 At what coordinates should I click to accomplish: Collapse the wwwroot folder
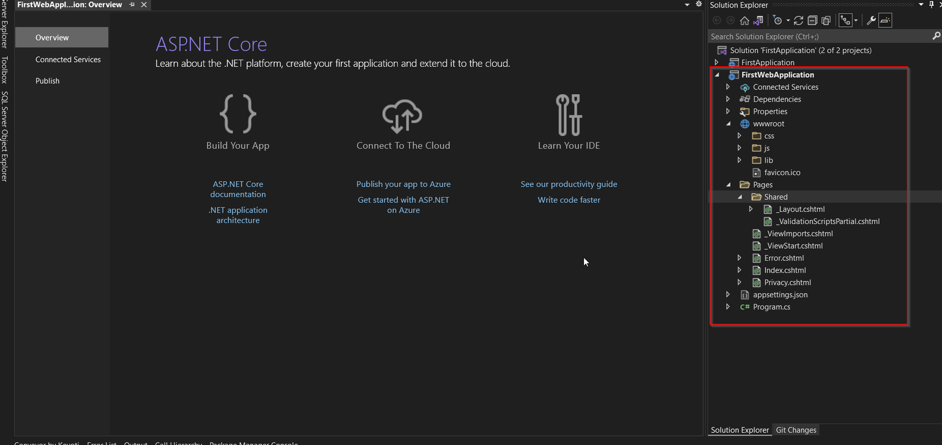pyautogui.click(x=728, y=123)
